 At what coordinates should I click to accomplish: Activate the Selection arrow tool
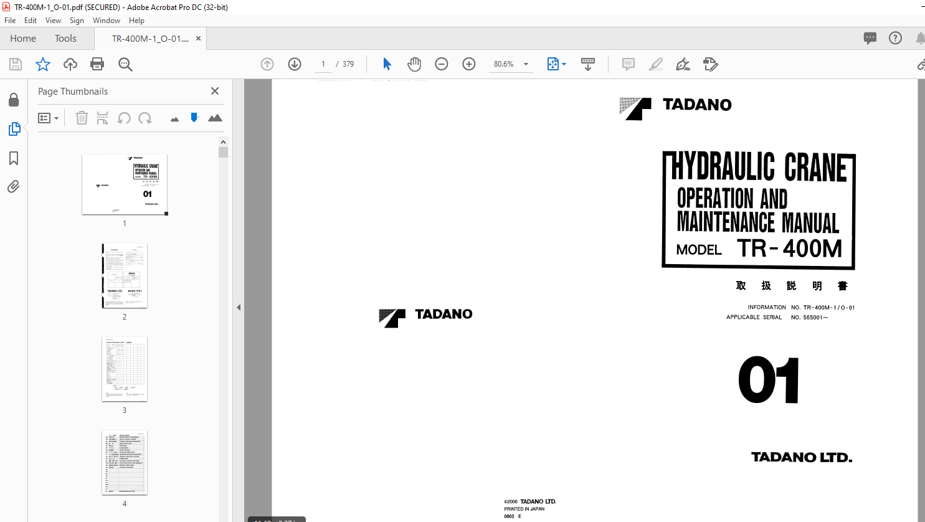[387, 64]
